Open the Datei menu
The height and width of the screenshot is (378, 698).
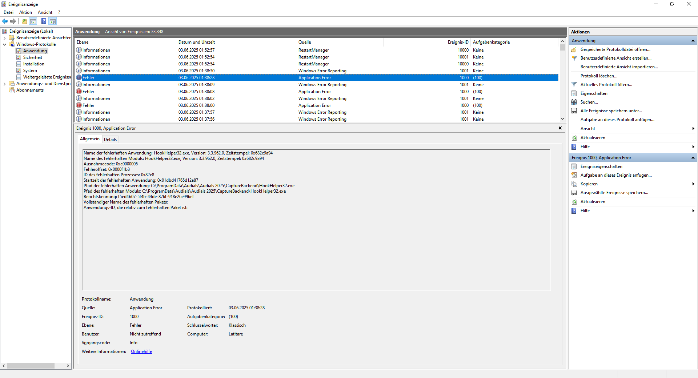tap(8, 12)
